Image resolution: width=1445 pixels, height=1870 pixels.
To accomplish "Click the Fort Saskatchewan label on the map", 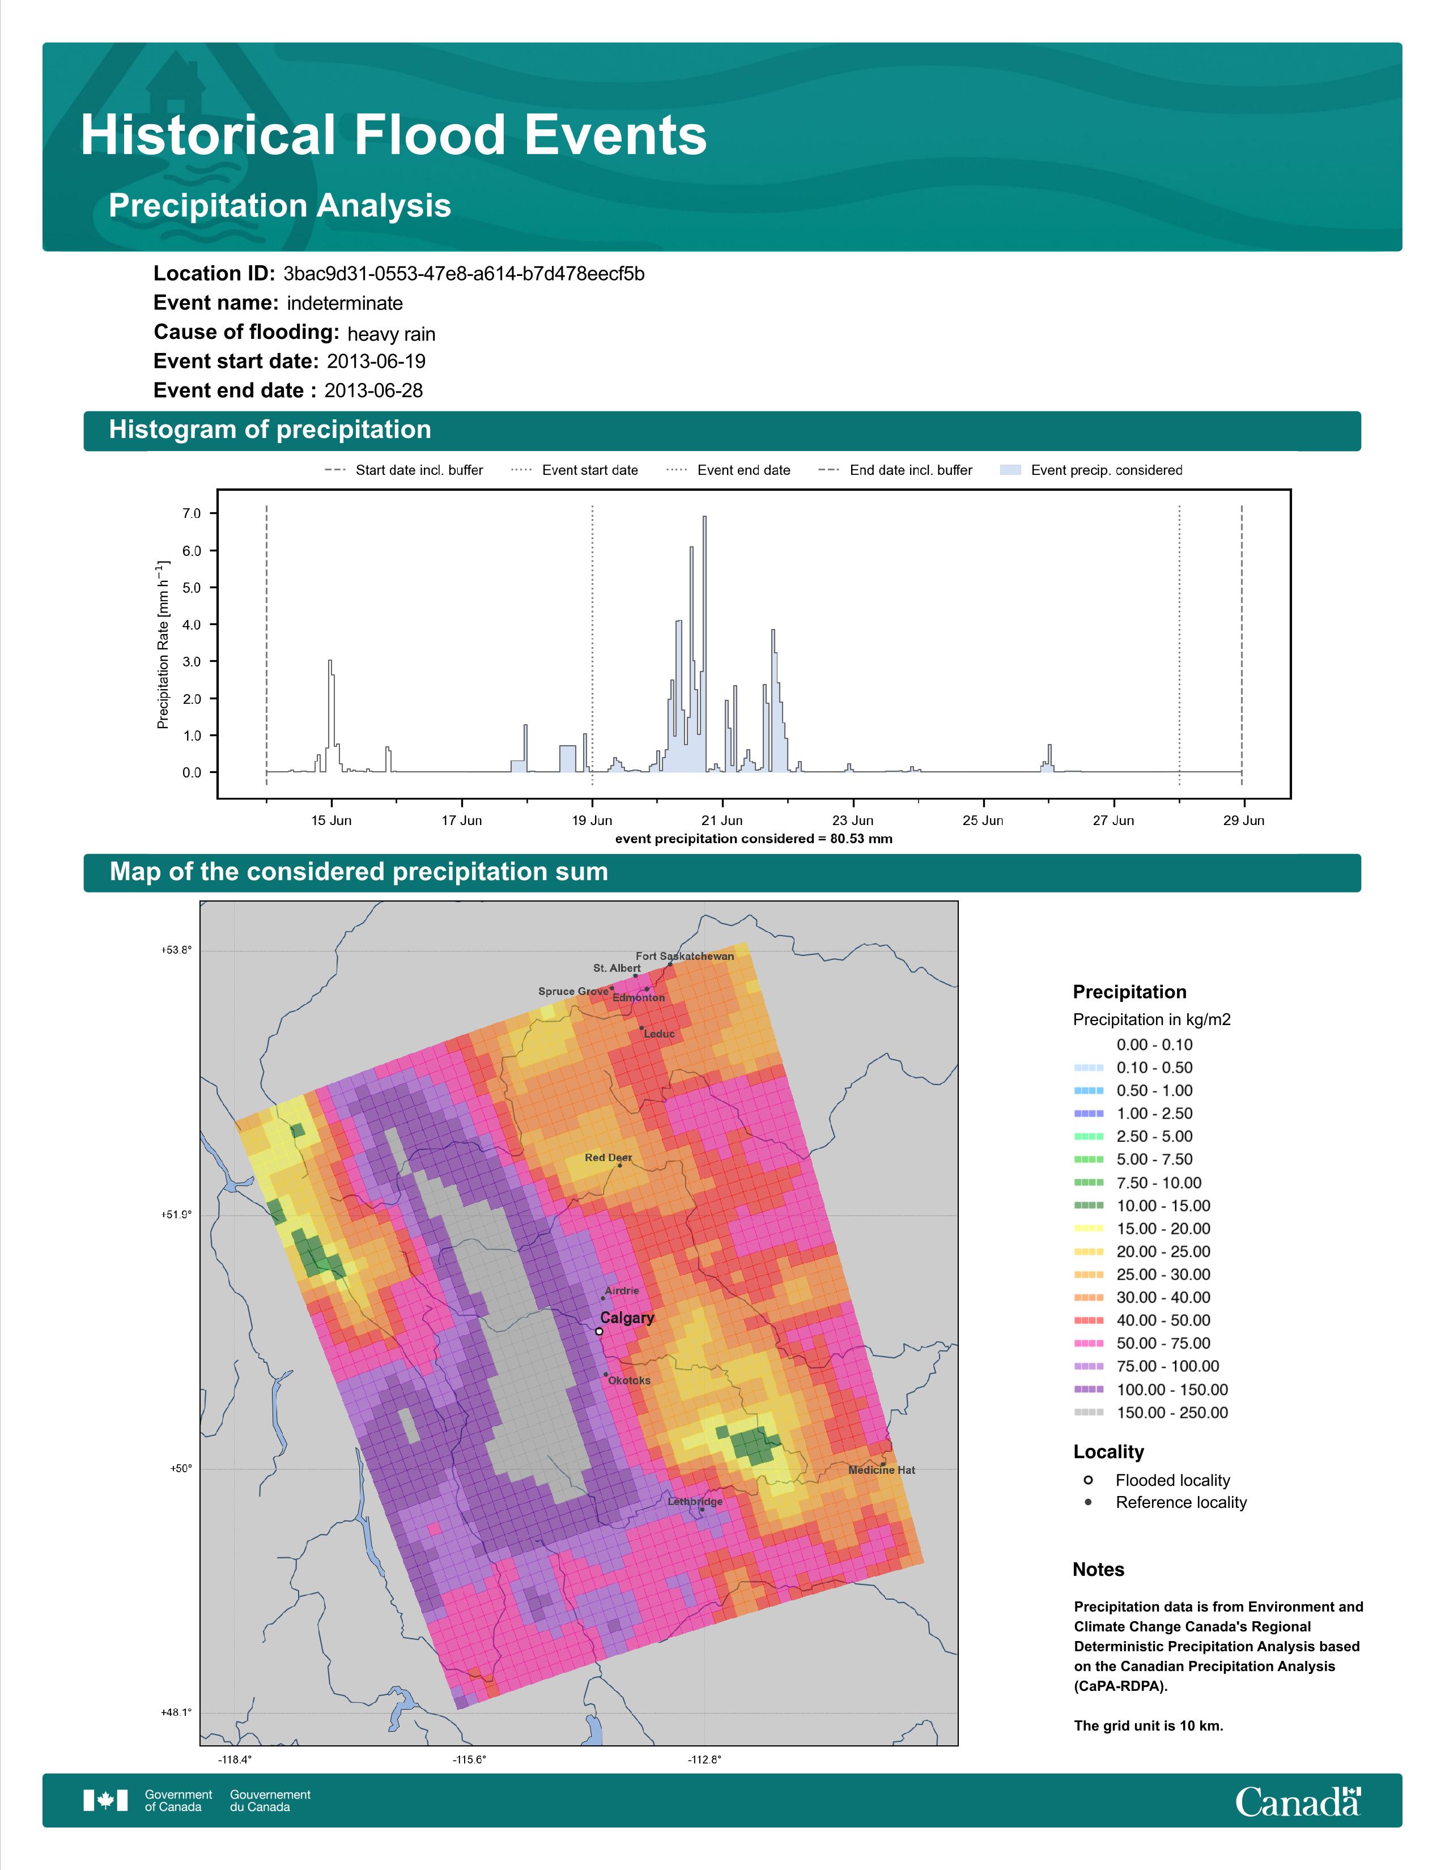I will click(x=685, y=957).
